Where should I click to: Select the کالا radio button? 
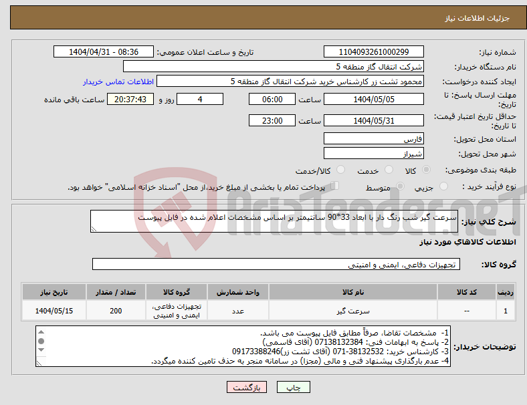pyautogui.click(x=426, y=170)
